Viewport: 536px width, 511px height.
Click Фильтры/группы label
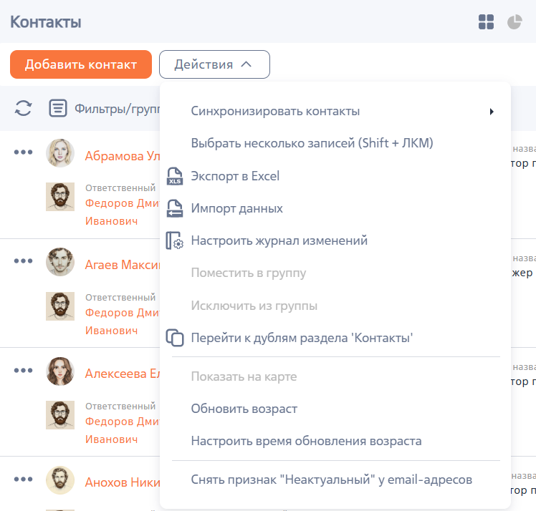[x=118, y=109]
